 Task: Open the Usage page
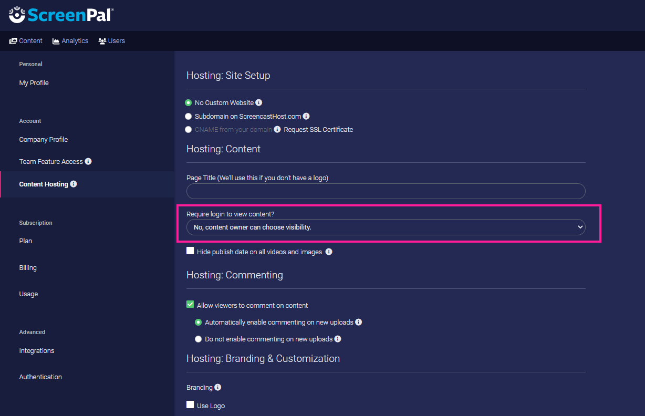tap(28, 294)
